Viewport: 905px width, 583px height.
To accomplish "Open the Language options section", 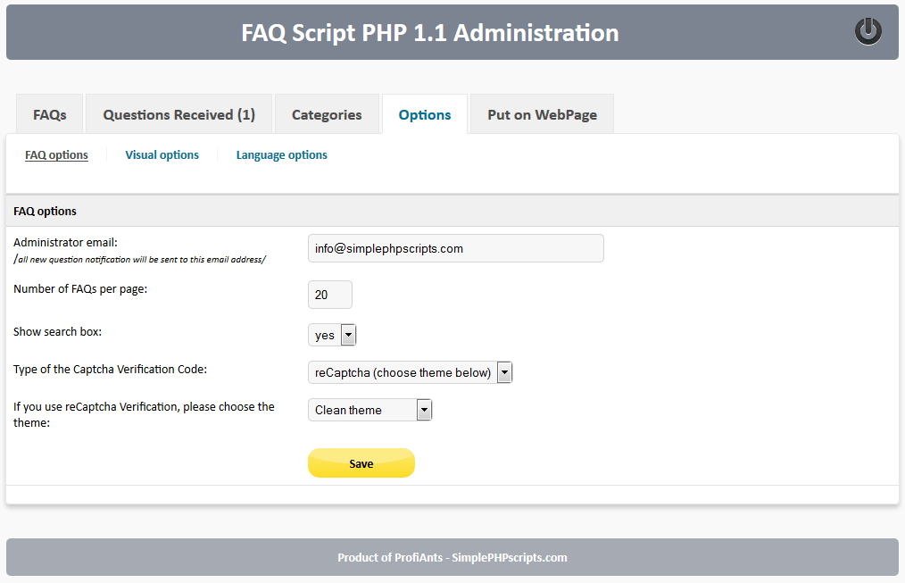I will tap(281, 154).
